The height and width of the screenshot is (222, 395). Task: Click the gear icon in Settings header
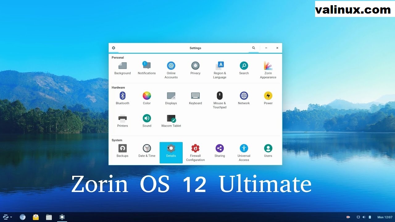click(x=114, y=48)
